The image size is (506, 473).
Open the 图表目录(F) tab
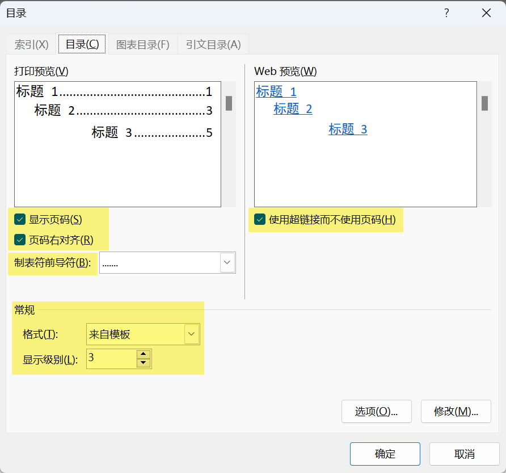tap(142, 44)
